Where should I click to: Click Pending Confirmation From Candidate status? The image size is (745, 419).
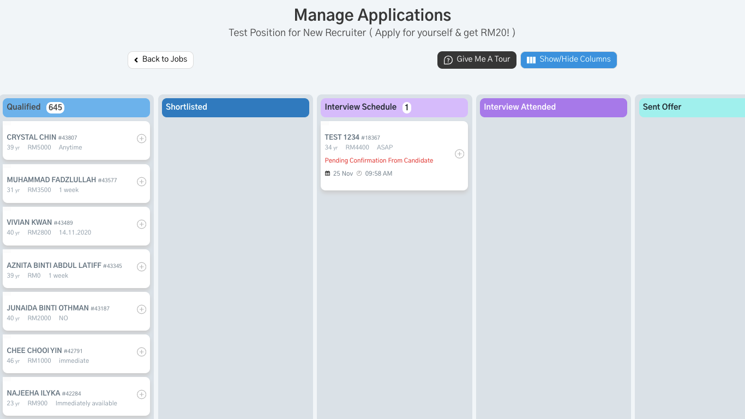click(379, 160)
